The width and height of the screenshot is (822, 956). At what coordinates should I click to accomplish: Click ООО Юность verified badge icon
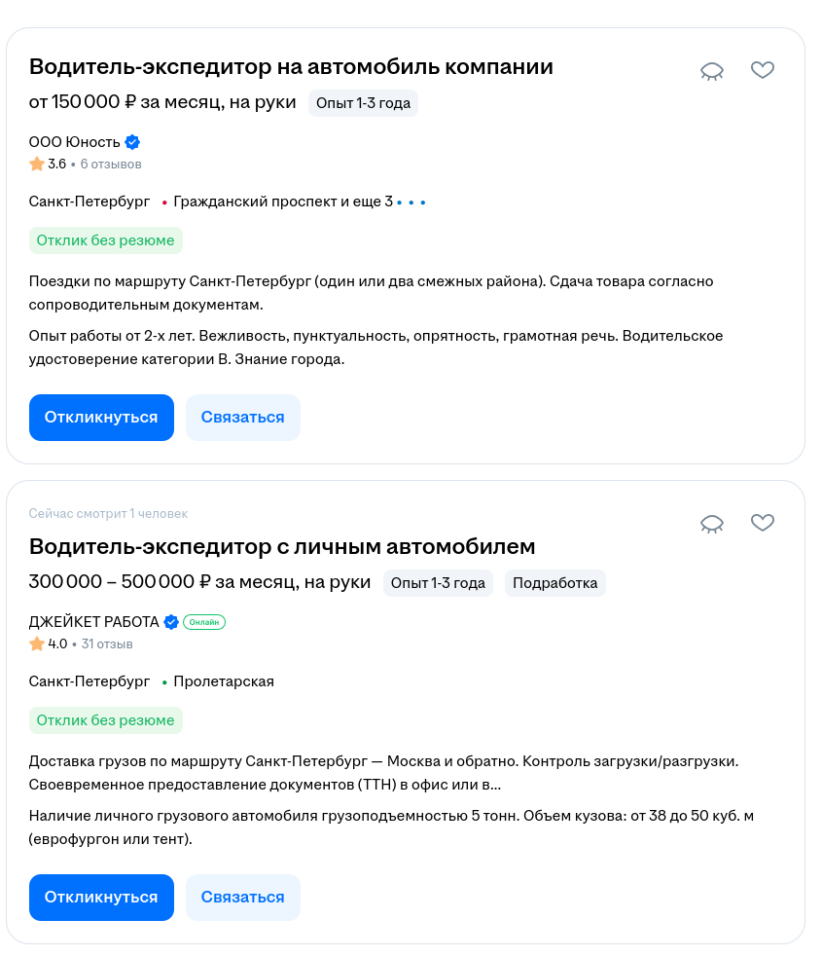(x=132, y=142)
